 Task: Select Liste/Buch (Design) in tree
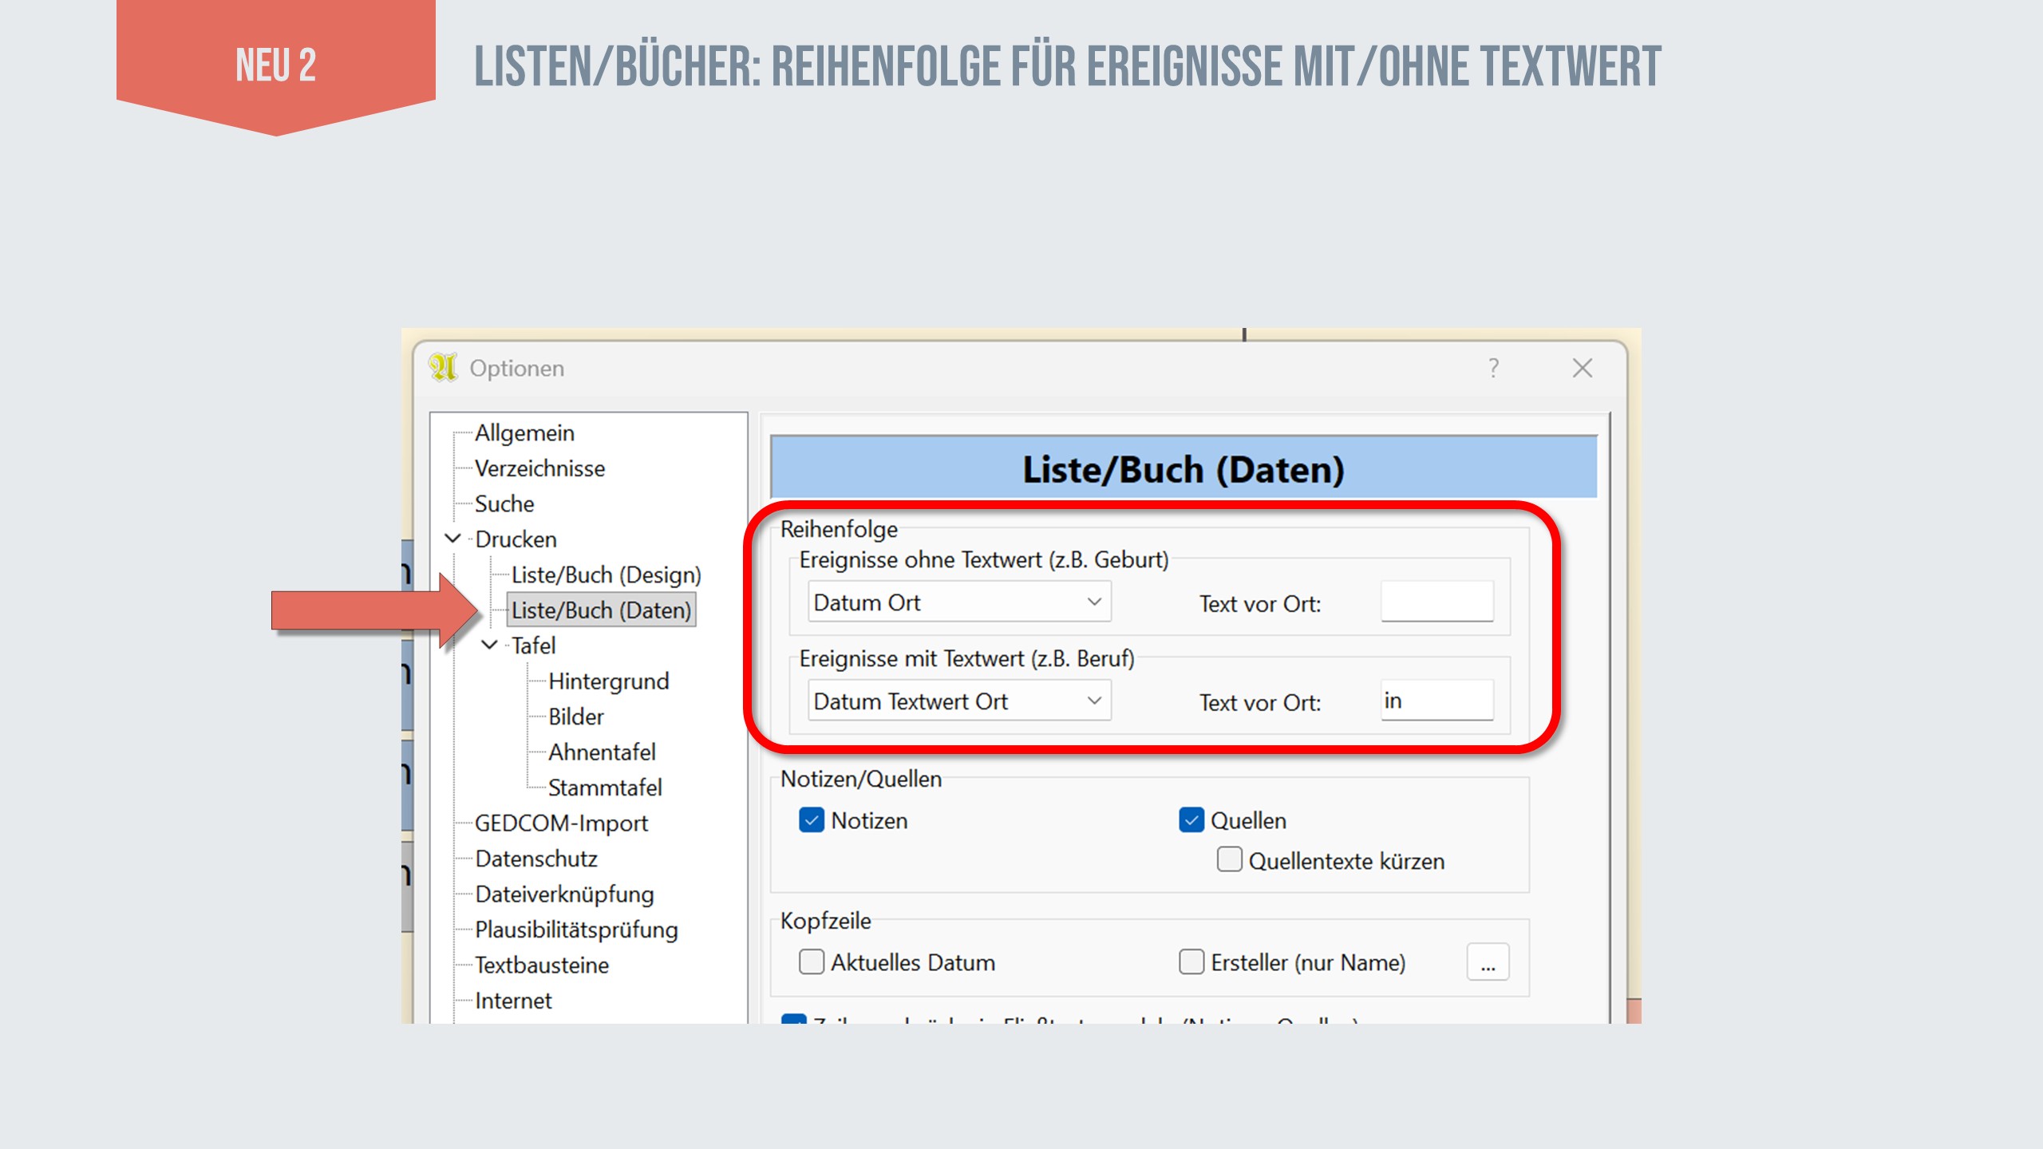[606, 574]
